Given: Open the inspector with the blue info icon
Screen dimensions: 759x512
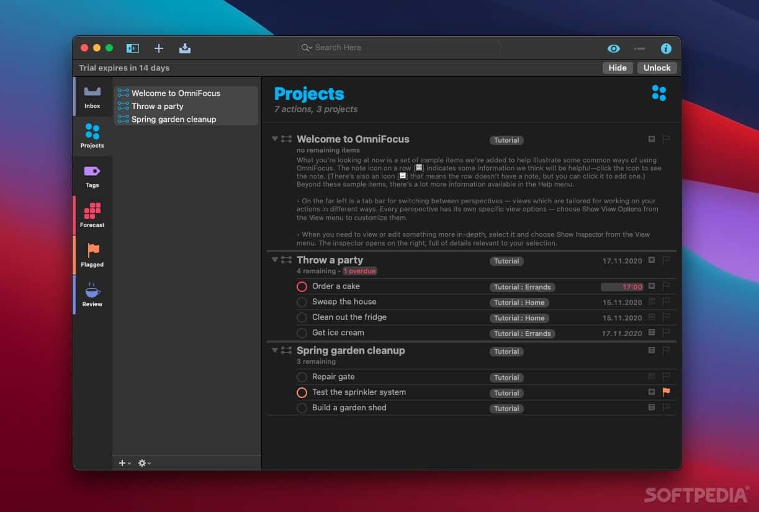Looking at the screenshot, I should [x=666, y=48].
